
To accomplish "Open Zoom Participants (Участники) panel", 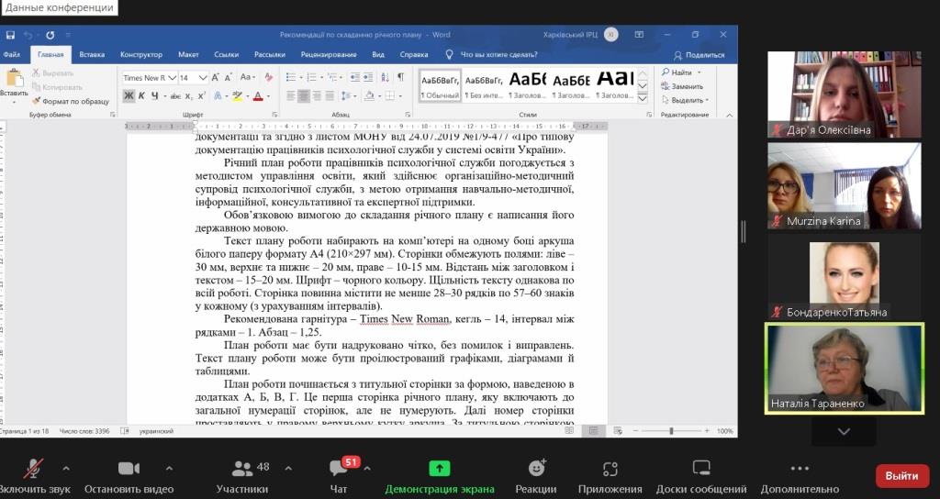I will tap(242, 477).
